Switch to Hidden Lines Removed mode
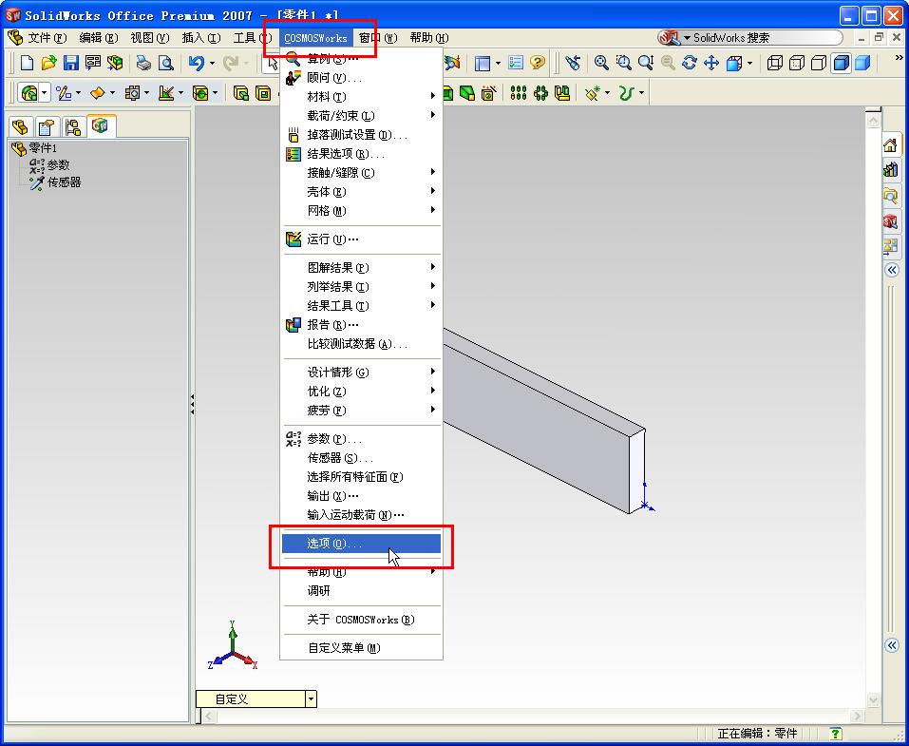 pos(819,63)
